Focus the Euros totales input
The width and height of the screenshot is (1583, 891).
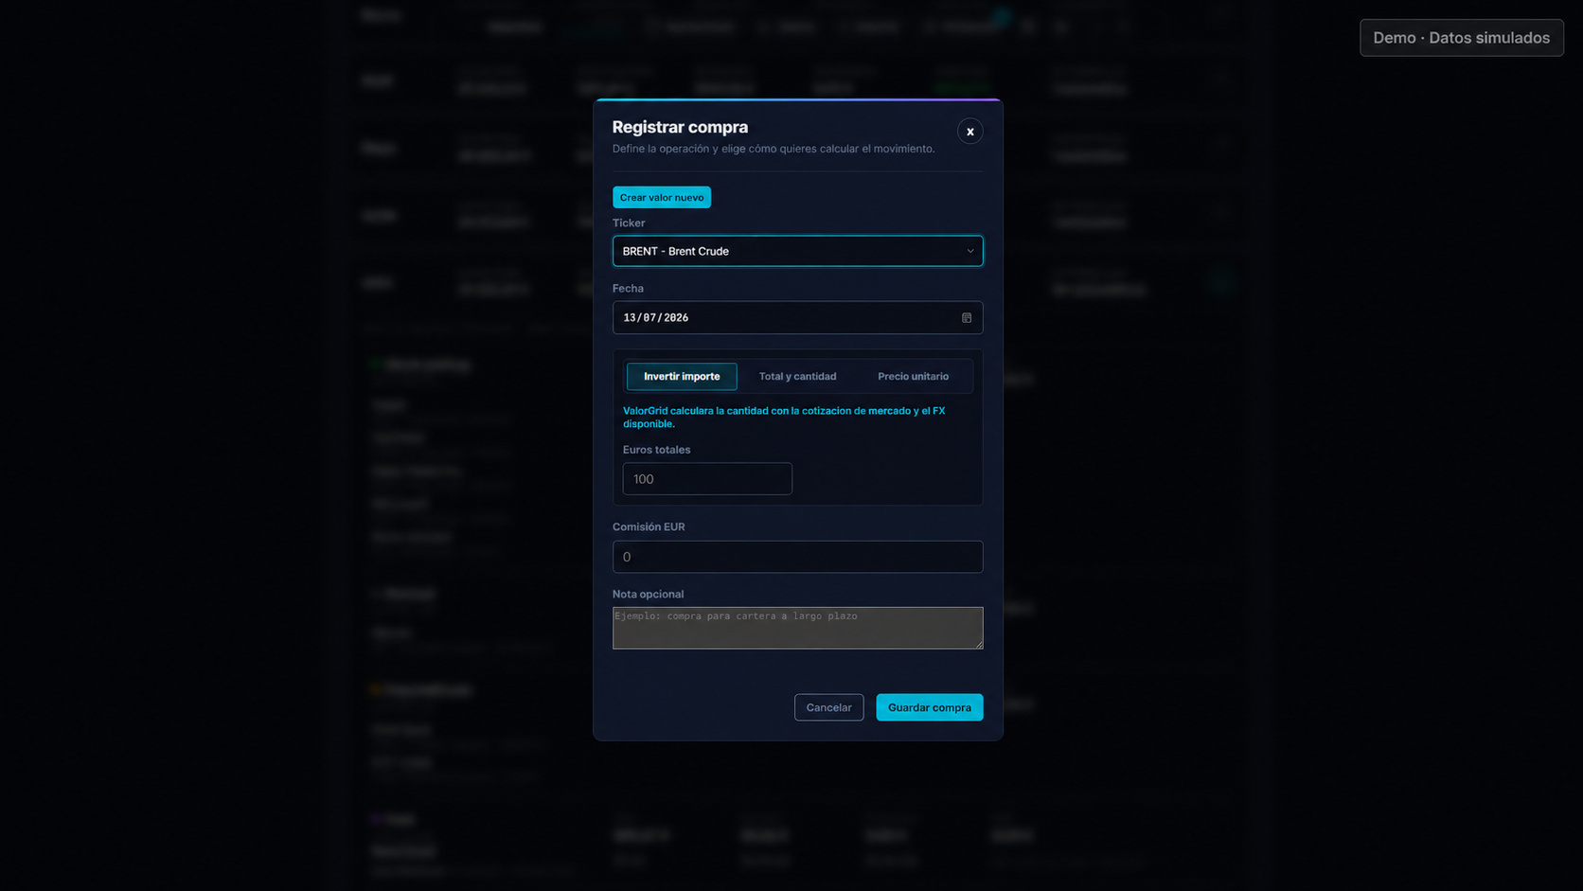[x=707, y=479]
